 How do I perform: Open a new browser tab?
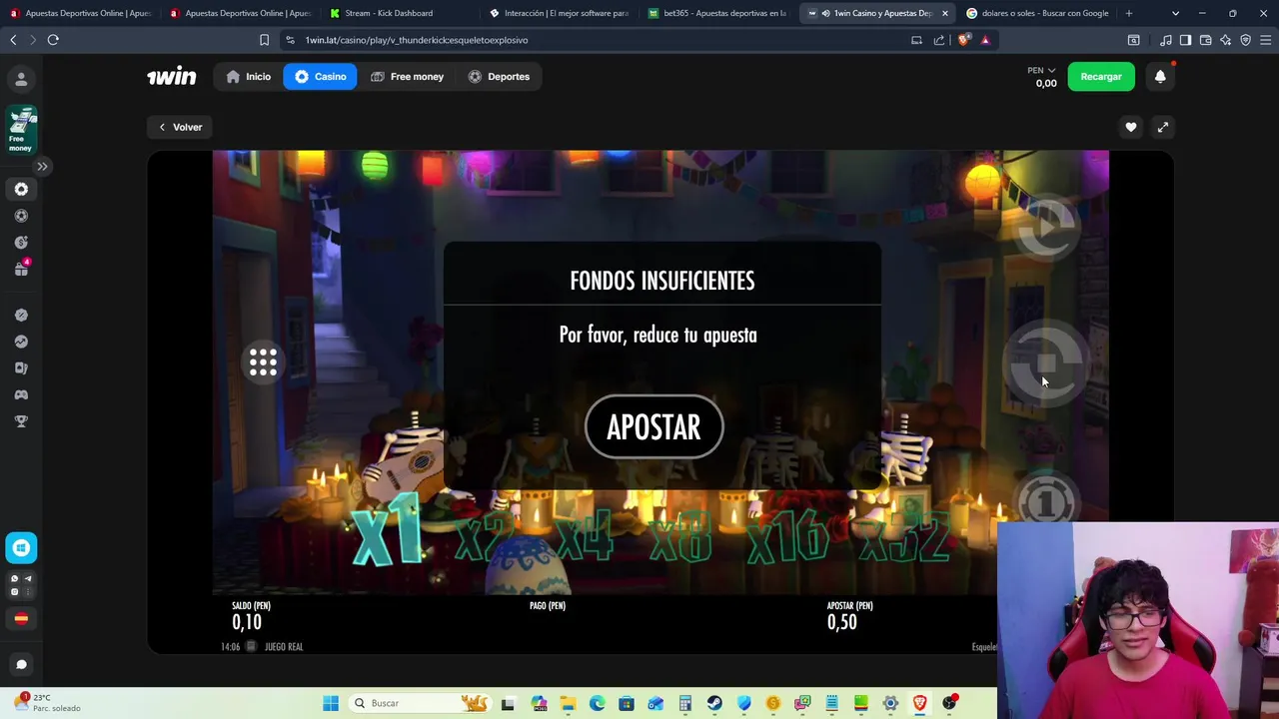(1129, 13)
